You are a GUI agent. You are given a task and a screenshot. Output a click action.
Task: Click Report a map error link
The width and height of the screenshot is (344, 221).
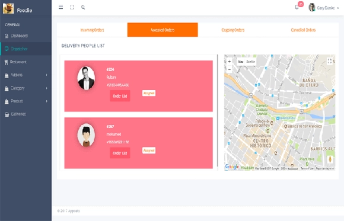[x=325, y=168]
